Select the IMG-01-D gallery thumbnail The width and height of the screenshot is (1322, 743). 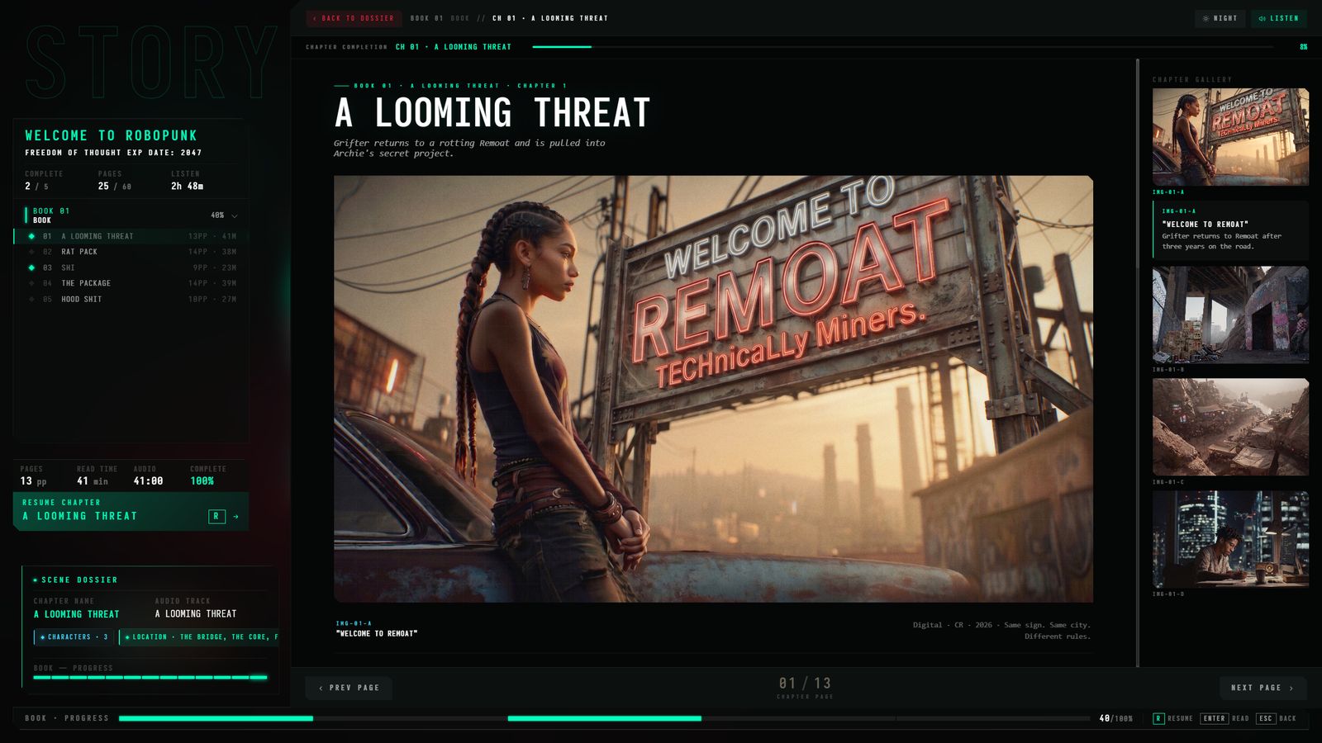coord(1230,539)
